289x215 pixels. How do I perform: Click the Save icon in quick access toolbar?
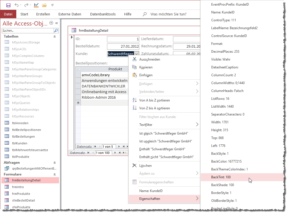[8, 5]
